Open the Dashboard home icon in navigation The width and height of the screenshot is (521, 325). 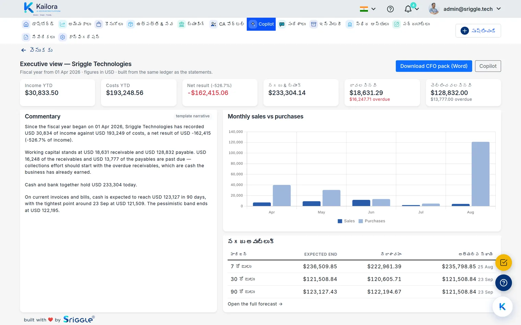point(26,24)
